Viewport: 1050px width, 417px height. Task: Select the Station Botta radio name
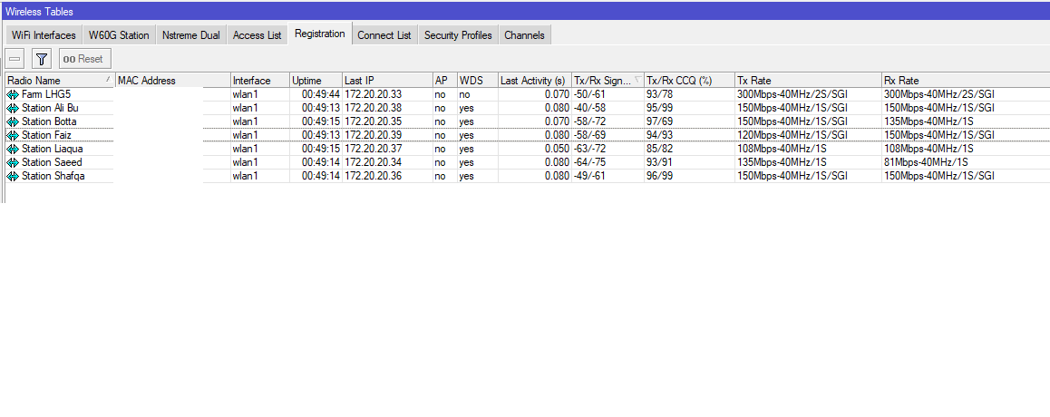click(49, 121)
